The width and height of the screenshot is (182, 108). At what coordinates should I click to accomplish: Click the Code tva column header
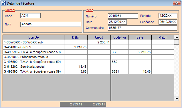point(120,37)
